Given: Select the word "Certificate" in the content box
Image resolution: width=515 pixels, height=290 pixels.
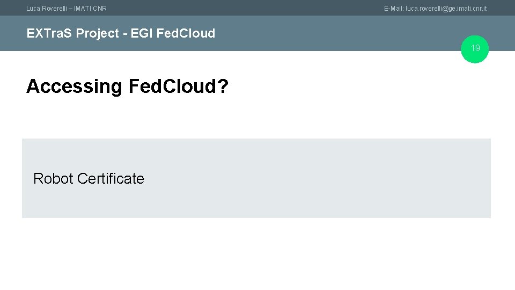Looking at the screenshot, I should point(111,179).
